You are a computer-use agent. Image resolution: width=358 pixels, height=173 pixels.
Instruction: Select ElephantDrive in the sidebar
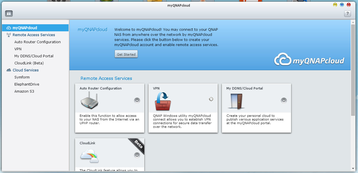coord(27,84)
